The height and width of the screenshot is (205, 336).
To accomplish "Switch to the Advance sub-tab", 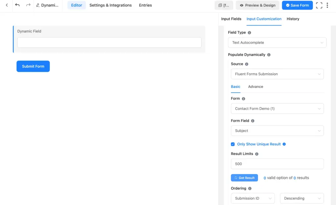I will pos(255,87).
